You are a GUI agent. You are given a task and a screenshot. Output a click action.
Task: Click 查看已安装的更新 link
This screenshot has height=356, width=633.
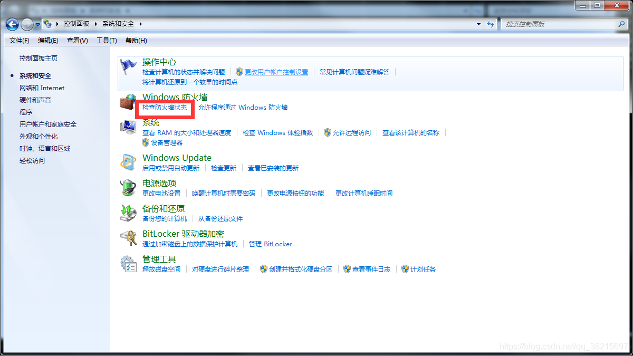click(273, 168)
